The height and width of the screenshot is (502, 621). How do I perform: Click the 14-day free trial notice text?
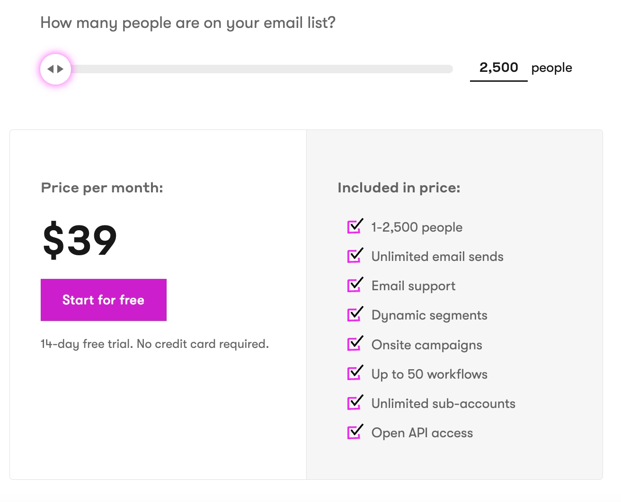(x=155, y=344)
